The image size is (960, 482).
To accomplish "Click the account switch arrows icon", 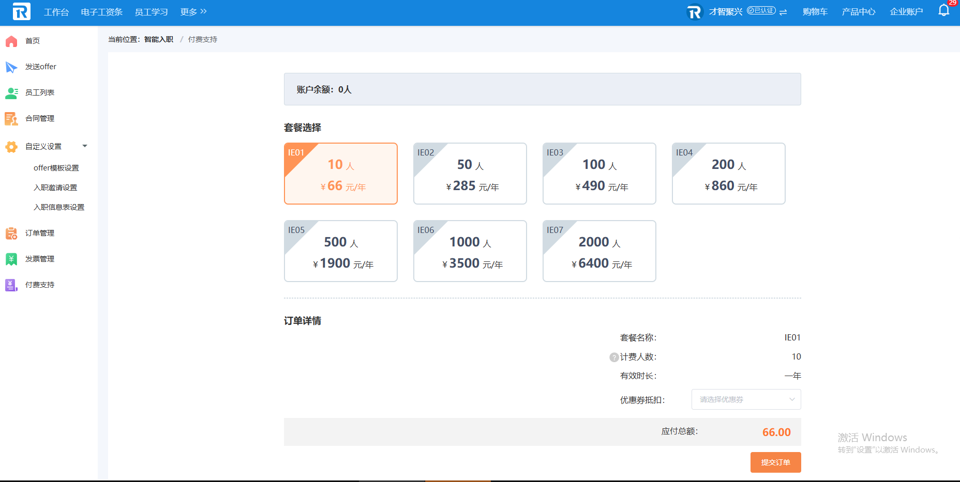I will point(783,12).
